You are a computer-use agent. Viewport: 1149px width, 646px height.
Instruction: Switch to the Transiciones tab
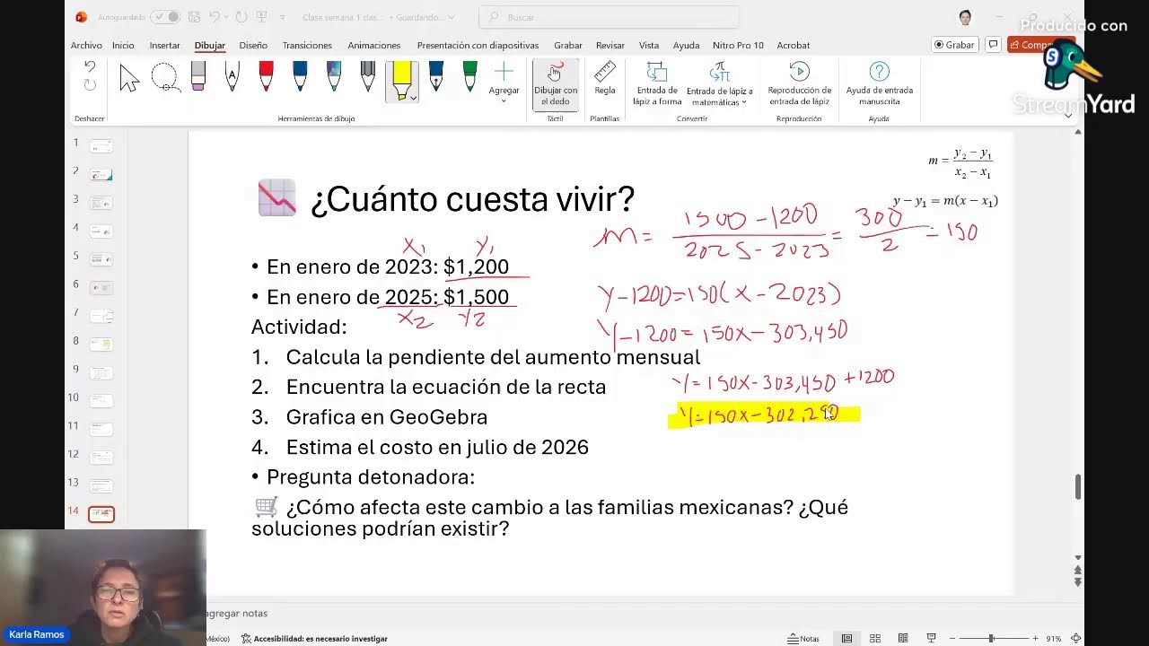(307, 45)
